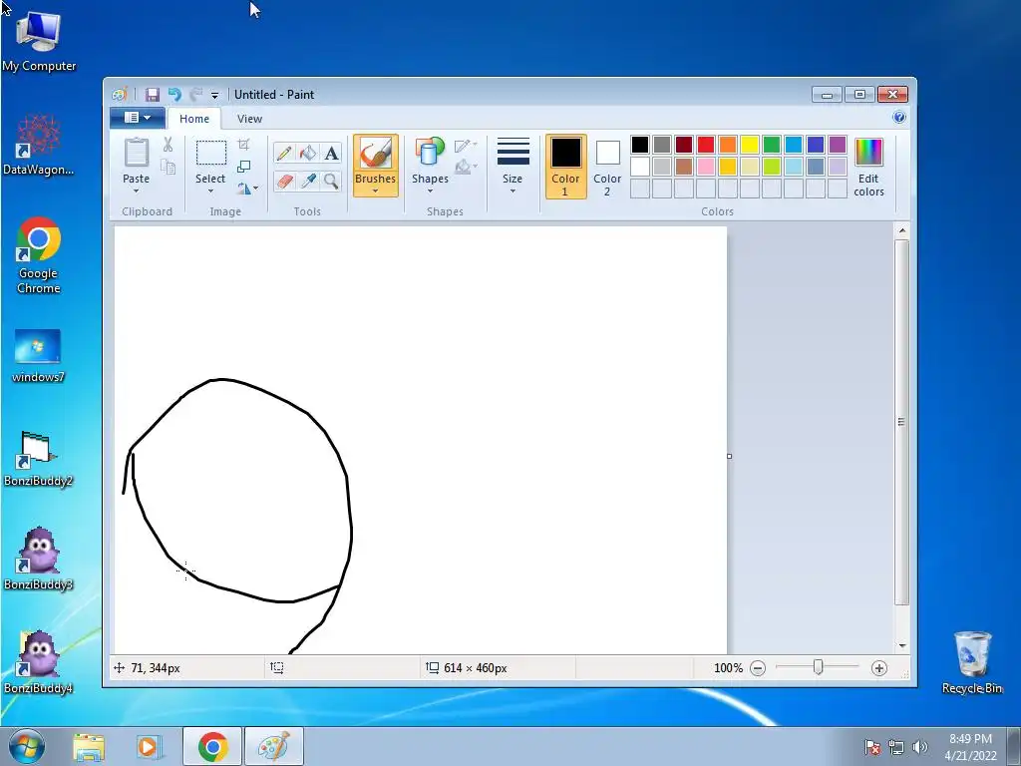The image size is (1021, 766).
Task: Click the Chrome taskbar button
Action: 212,746
